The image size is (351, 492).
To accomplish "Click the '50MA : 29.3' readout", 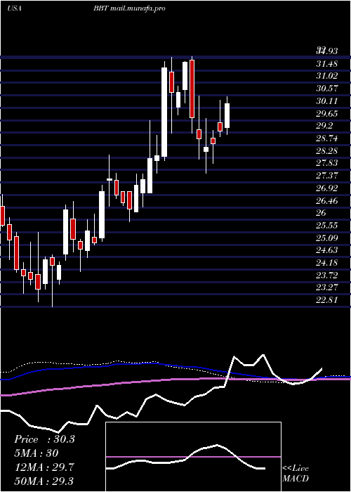I will tap(44, 481).
